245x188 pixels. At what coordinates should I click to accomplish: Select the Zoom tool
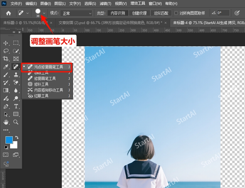point(16,122)
